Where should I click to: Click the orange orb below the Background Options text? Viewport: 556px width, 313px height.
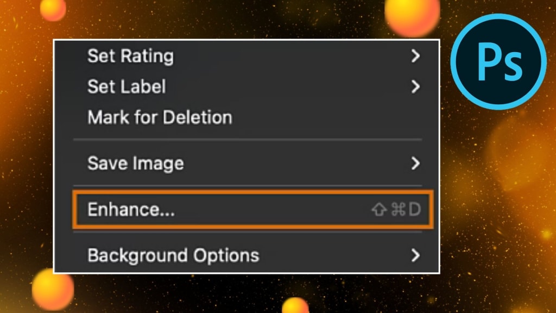coord(53,290)
